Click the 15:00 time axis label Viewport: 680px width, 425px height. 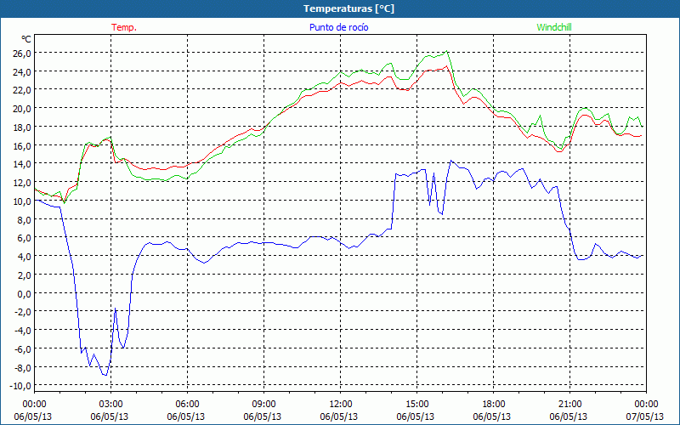416,404
